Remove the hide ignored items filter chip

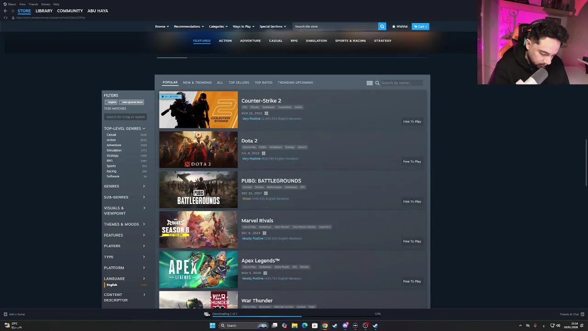click(x=131, y=102)
